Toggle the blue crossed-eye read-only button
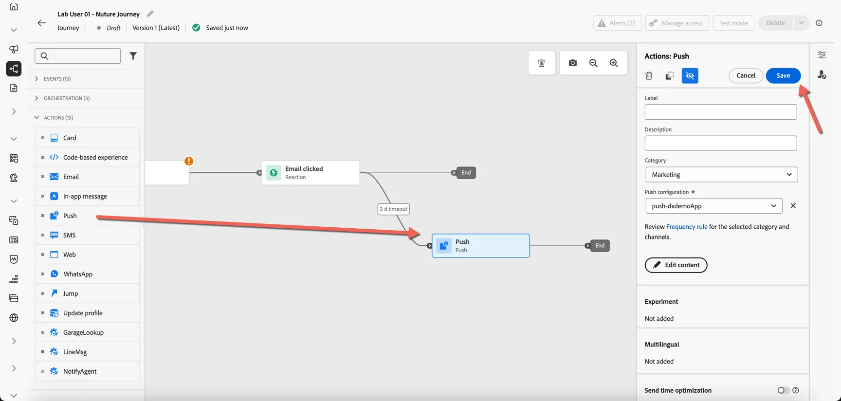 [690, 75]
